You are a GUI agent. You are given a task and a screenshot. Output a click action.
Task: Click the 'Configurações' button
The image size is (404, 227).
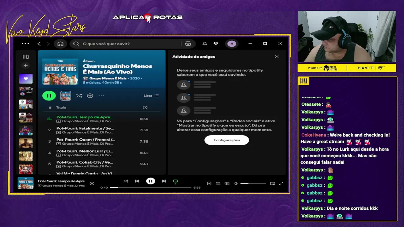(x=227, y=140)
